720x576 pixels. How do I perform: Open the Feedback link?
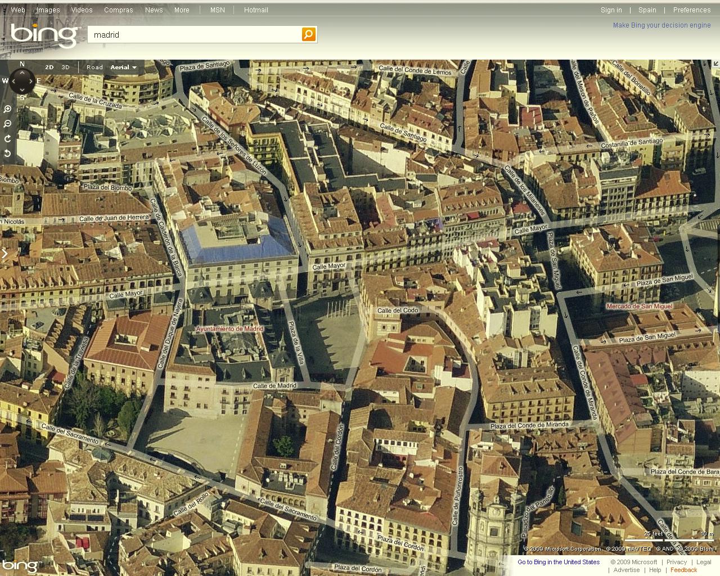[683, 570]
